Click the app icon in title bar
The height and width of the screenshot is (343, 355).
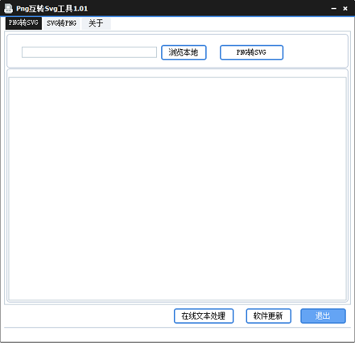coord(9,9)
